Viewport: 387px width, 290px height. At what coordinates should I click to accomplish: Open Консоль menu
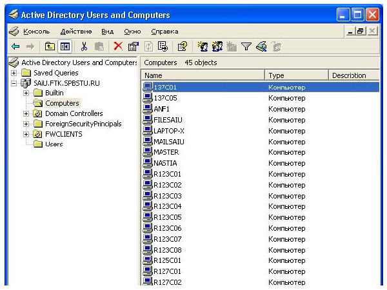[36, 32]
